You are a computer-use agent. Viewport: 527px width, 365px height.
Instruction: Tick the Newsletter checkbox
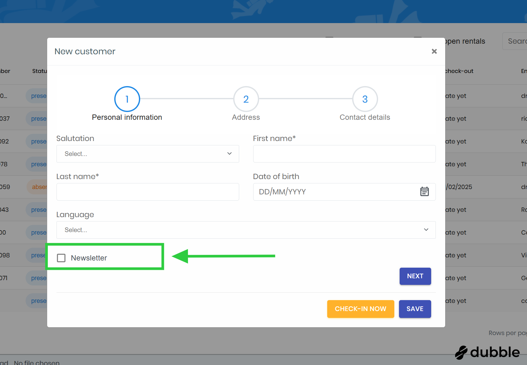pyautogui.click(x=61, y=258)
